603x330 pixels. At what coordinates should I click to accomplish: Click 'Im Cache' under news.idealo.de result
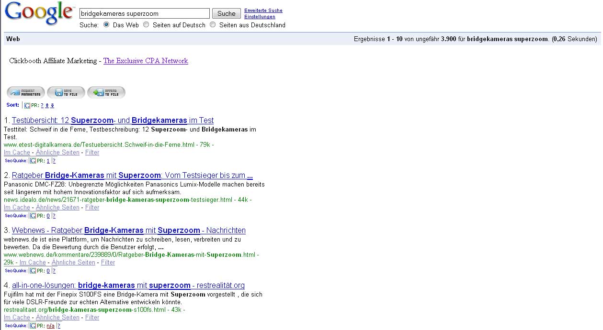[17, 208]
